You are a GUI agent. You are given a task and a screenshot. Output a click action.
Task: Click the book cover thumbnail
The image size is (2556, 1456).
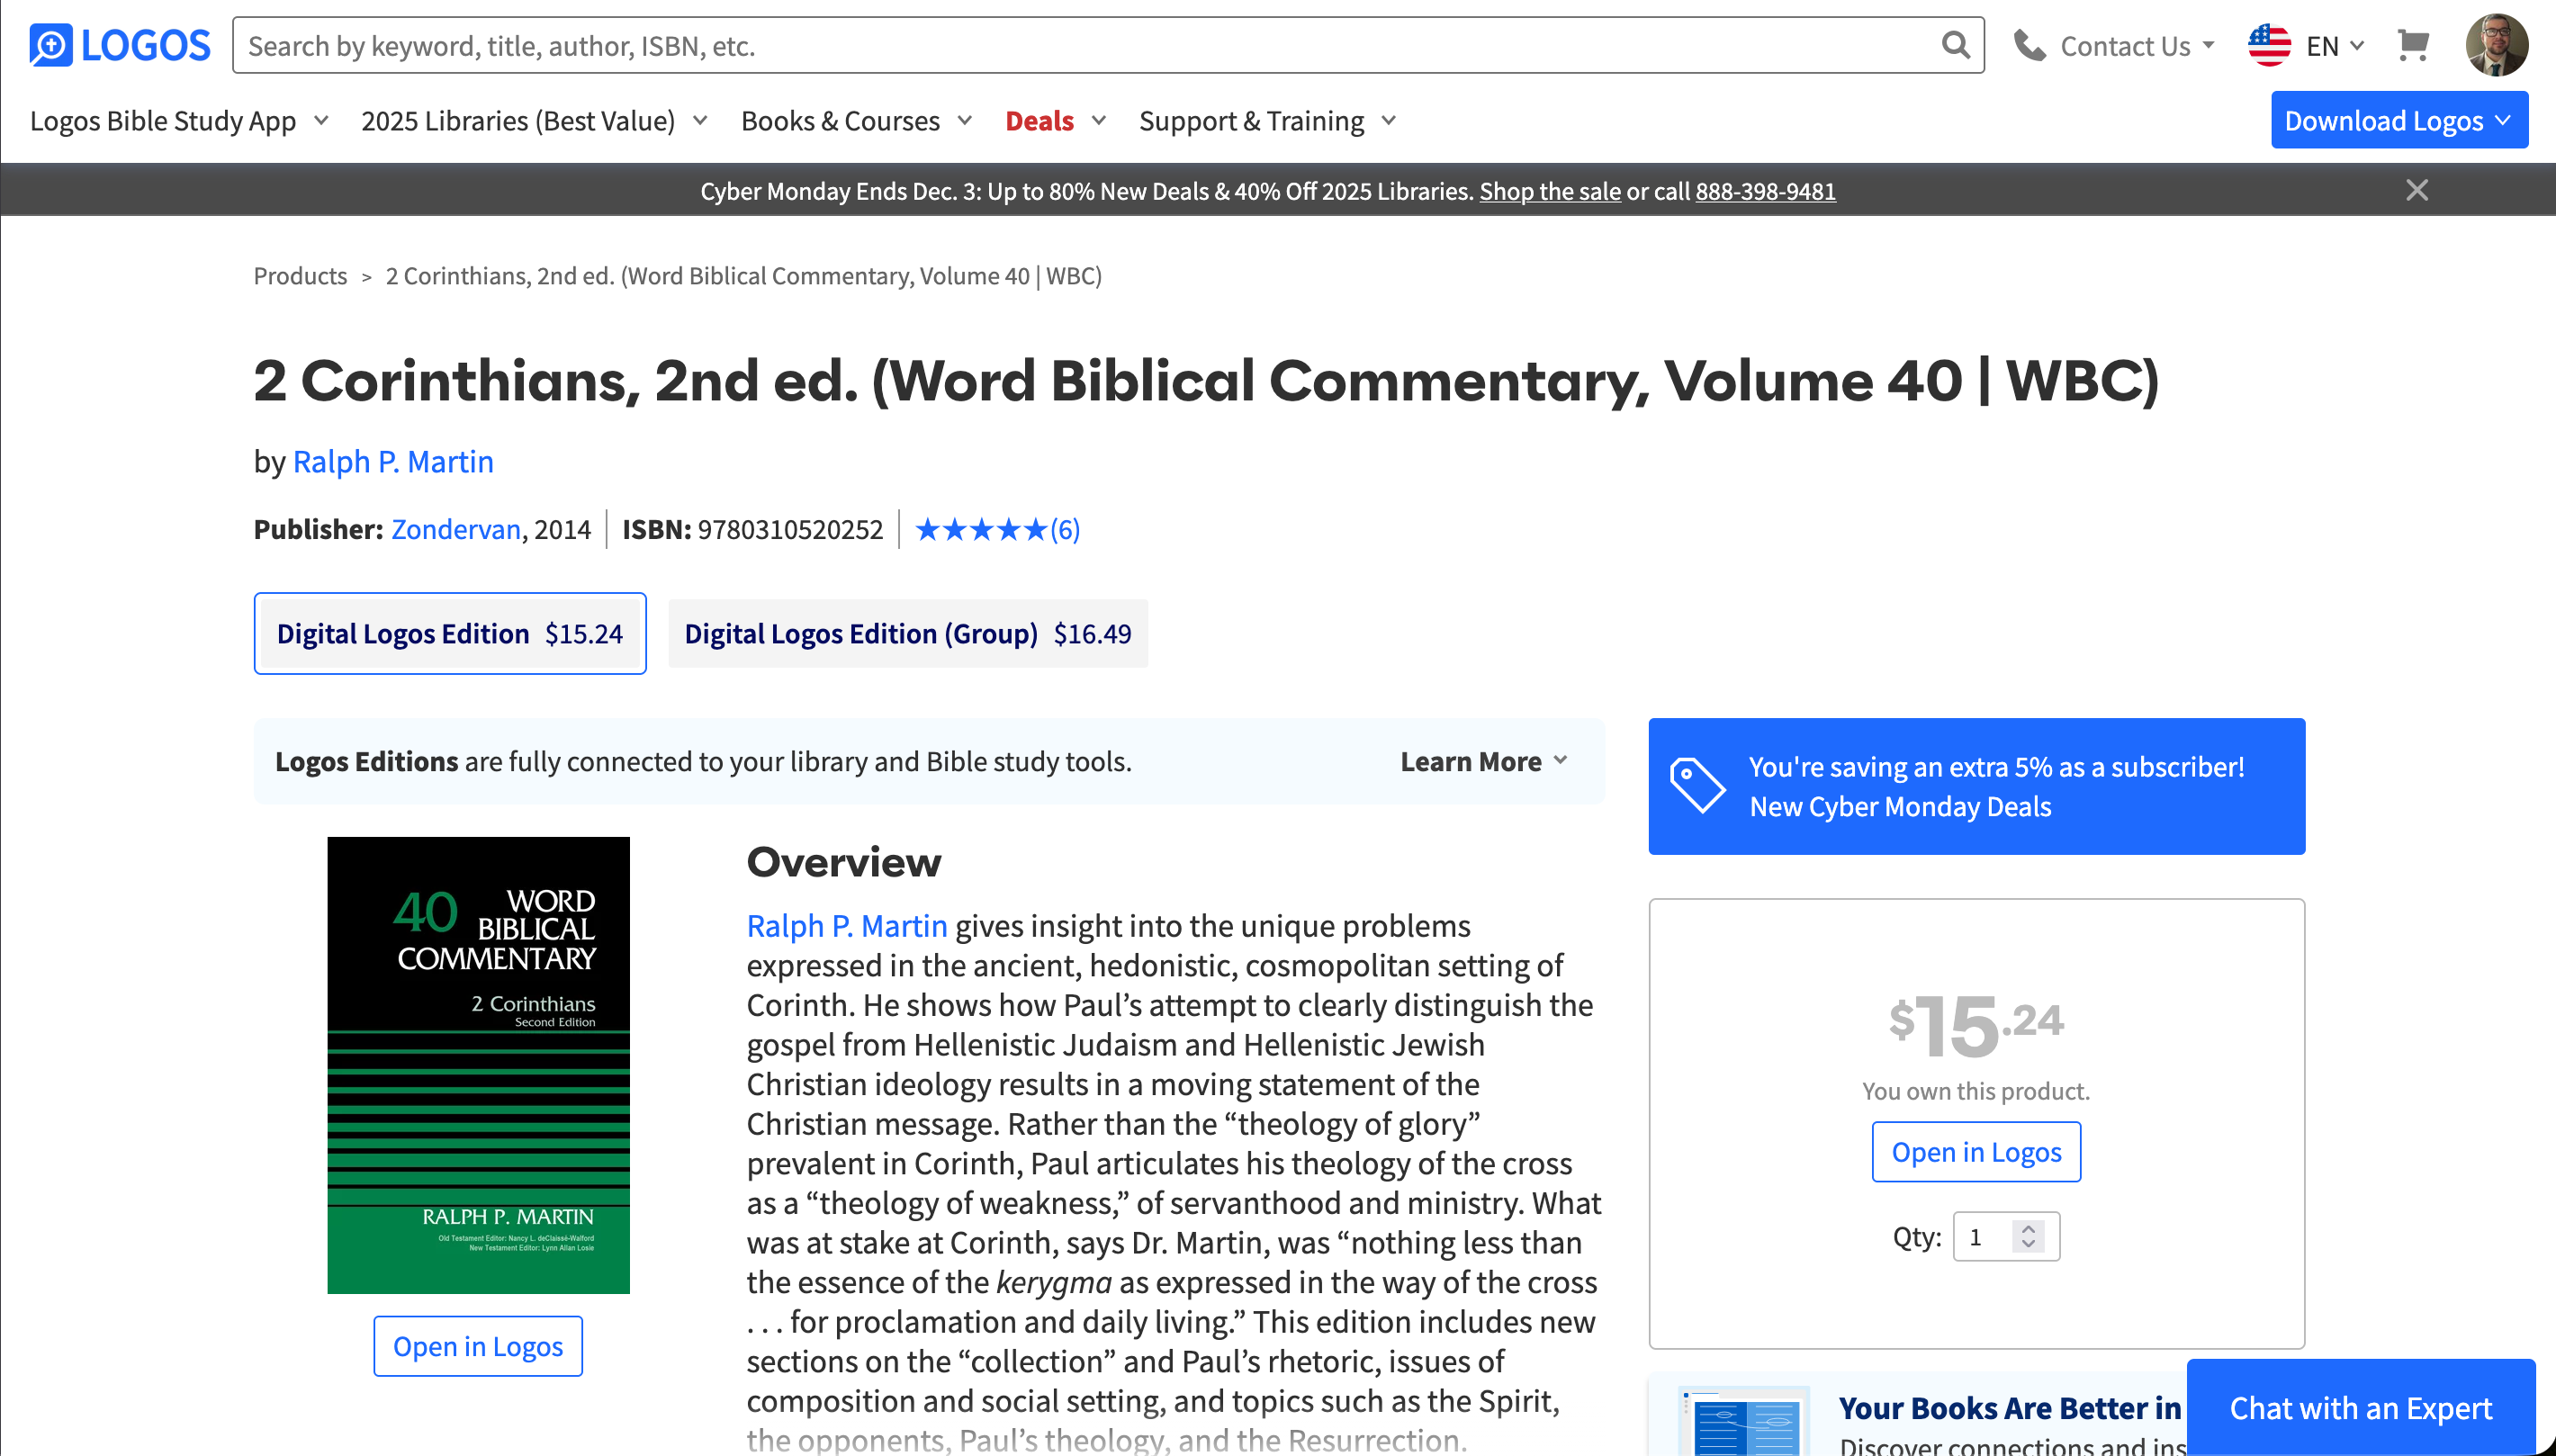coord(478,1064)
